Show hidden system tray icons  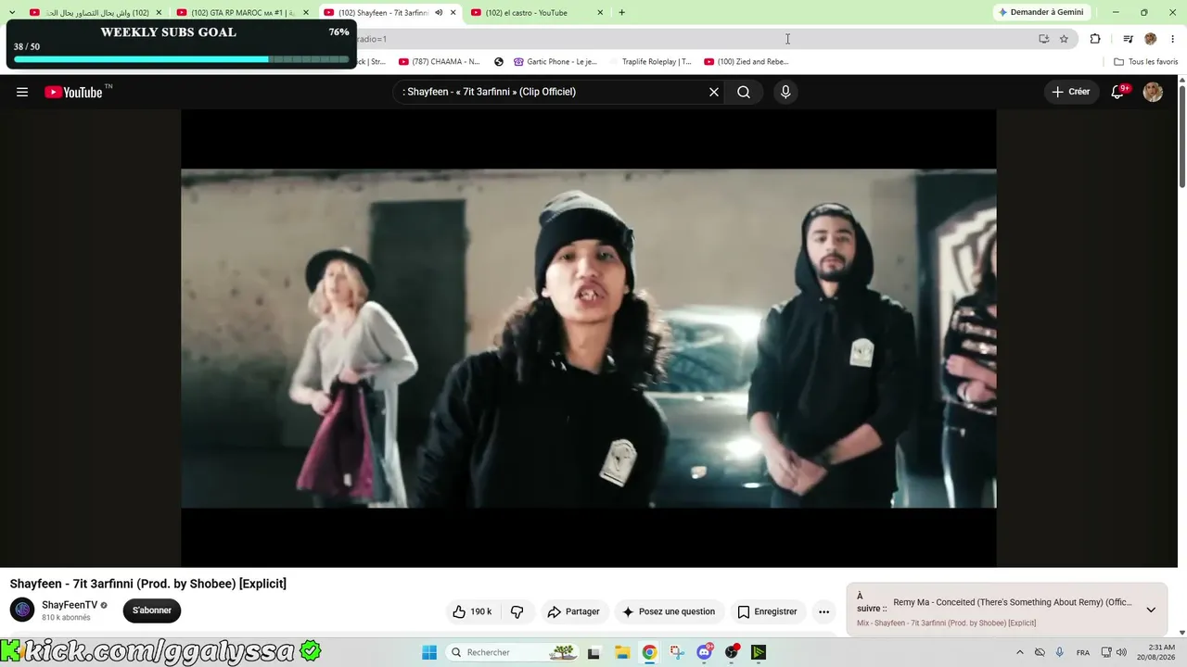click(x=1020, y=652)
